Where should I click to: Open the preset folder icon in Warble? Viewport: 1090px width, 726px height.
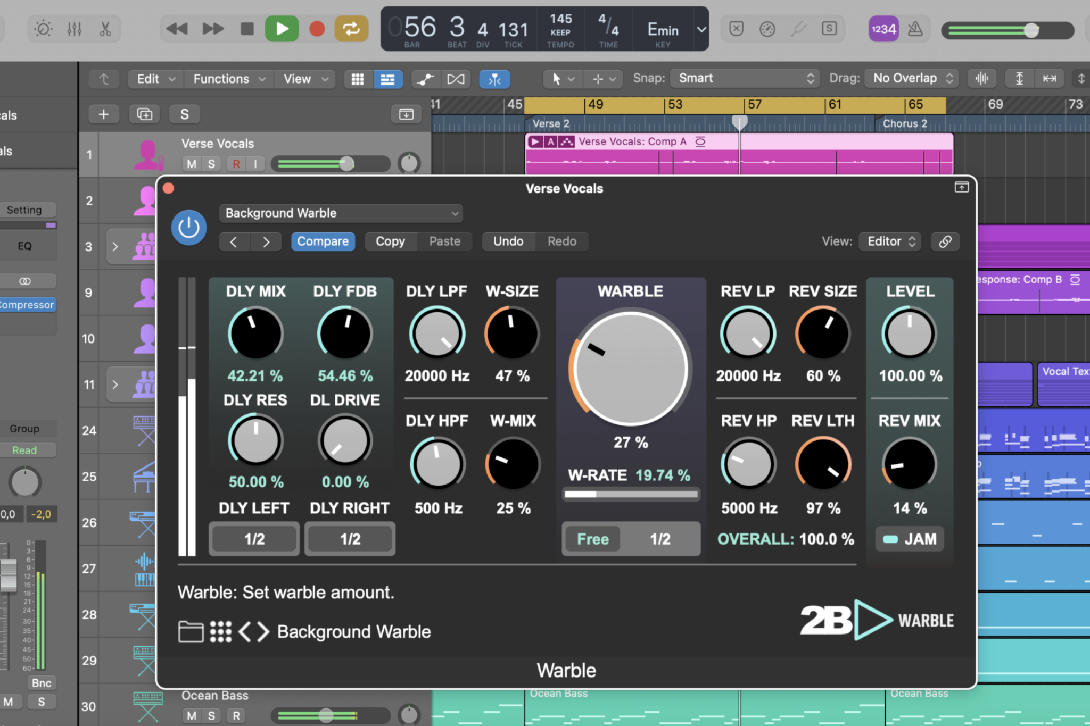(x=191, y=632)
